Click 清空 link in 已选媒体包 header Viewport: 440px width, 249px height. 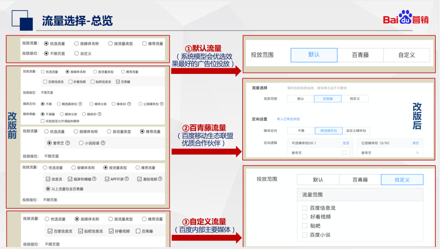(x=416, y=143)
